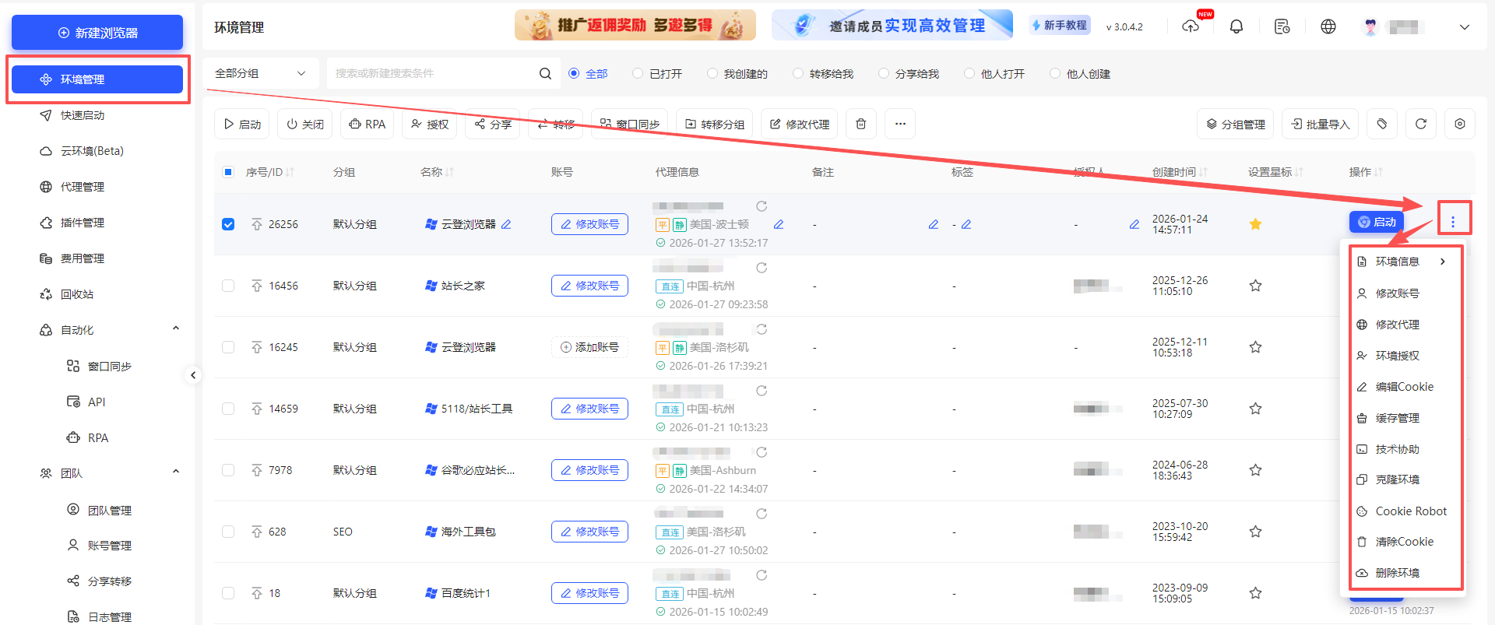Image resolution: width=1495 pixels, height=625 pixels.
Task: Edit name of row 26256 pencil icon
Action: [x=506, y=224]
